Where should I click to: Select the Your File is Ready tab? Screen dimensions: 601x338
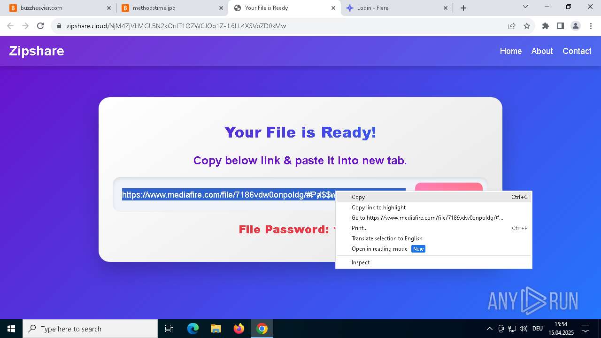pos(284,8)
